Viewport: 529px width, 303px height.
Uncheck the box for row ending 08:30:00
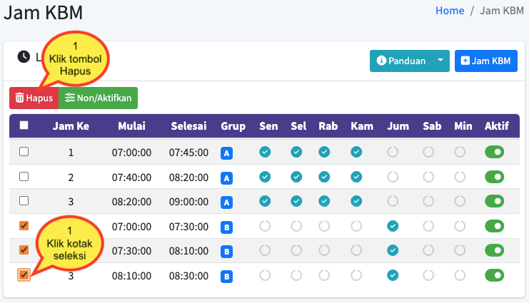pyautogui.click(x=24, y=275)
